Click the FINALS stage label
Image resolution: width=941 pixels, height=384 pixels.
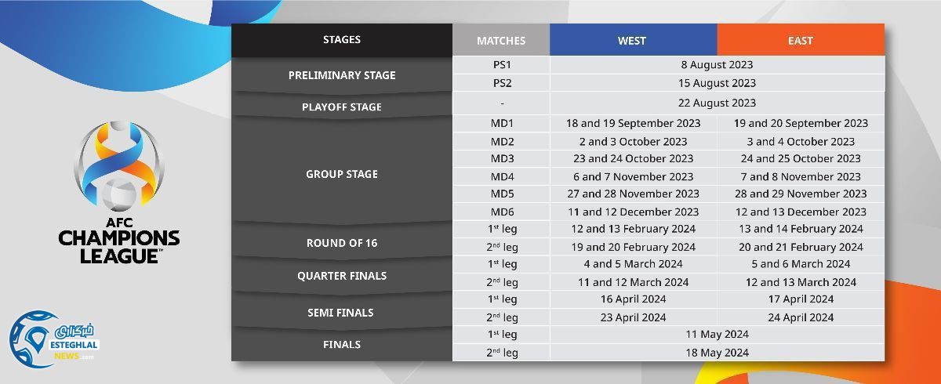pos(342,344)
